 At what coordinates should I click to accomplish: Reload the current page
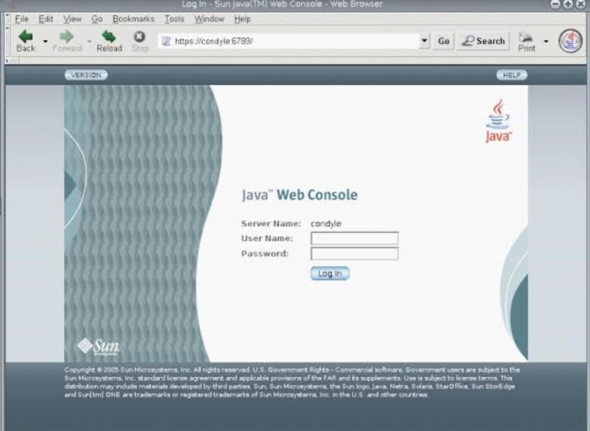109,37
